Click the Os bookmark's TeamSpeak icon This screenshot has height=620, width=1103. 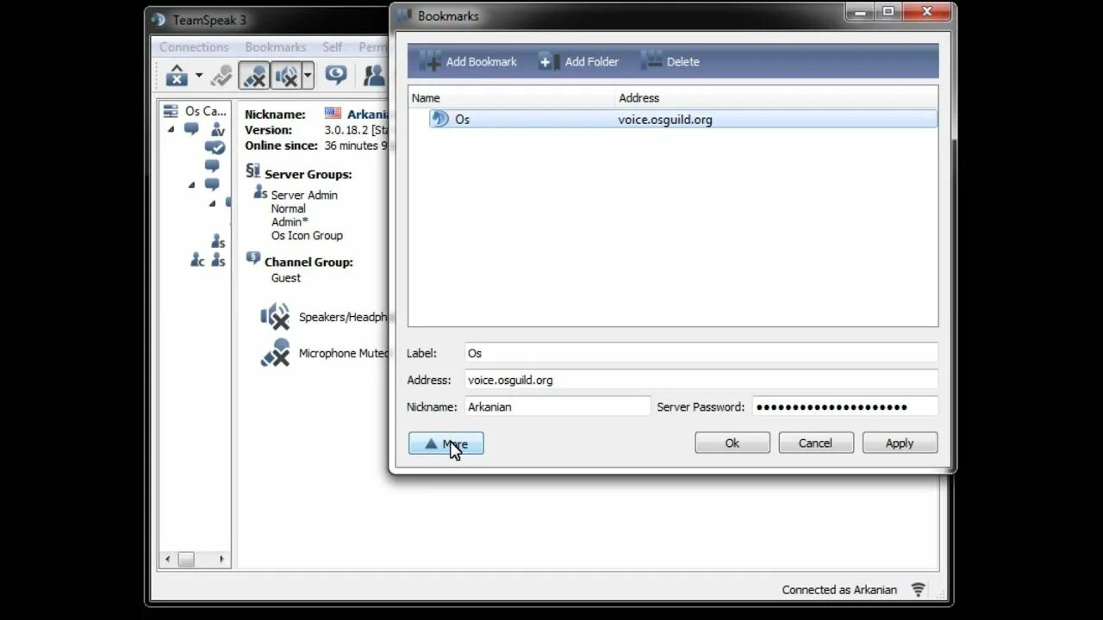click(x=439, y=119)
